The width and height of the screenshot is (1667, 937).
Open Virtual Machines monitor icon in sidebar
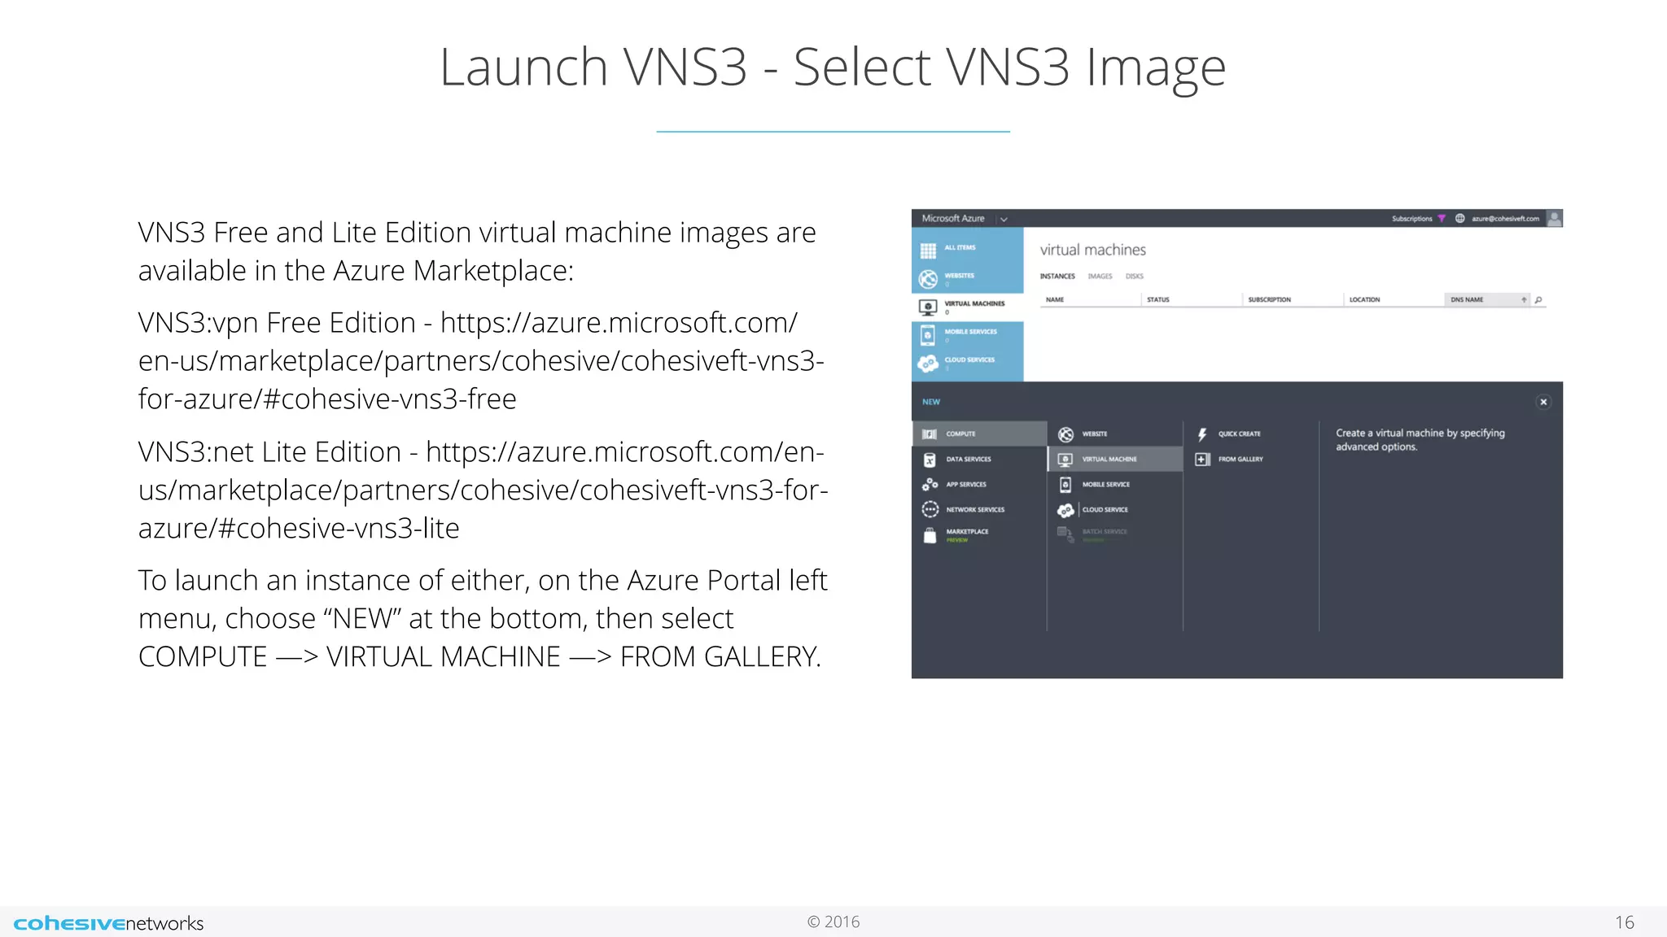click(x=928, y=307)
